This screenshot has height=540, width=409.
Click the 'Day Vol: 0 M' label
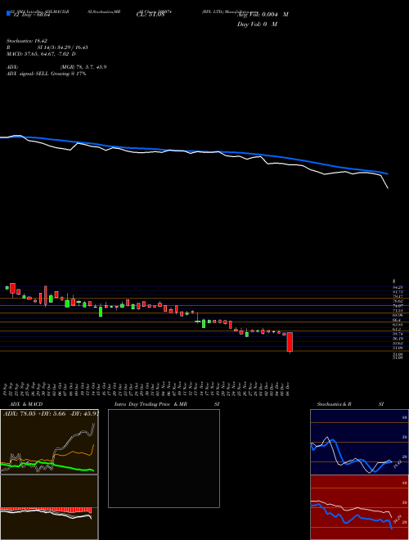click(257, 24)
